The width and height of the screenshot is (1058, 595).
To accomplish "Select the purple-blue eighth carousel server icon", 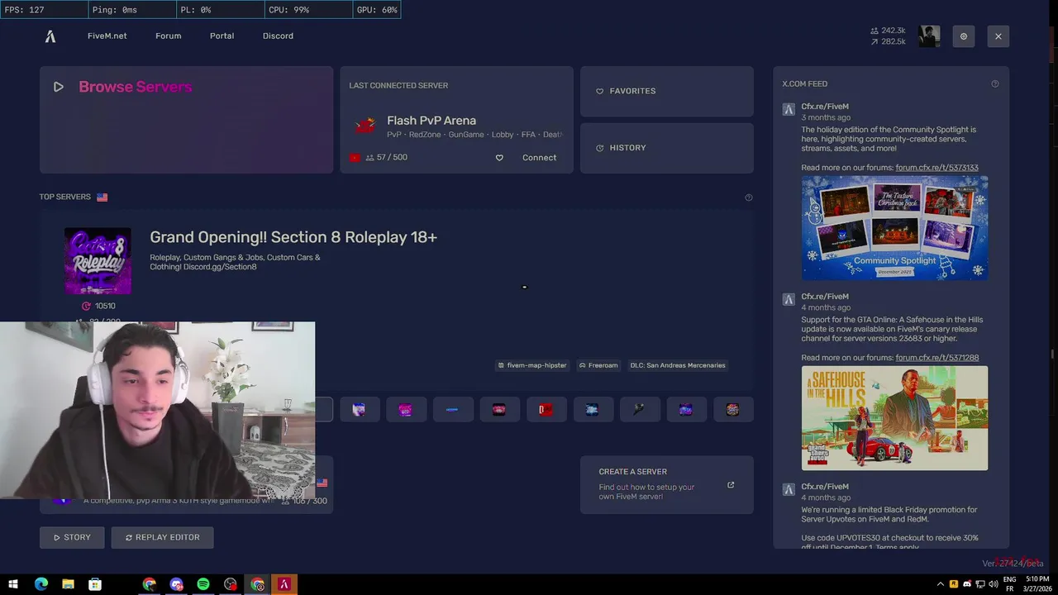I will [686, 410].
